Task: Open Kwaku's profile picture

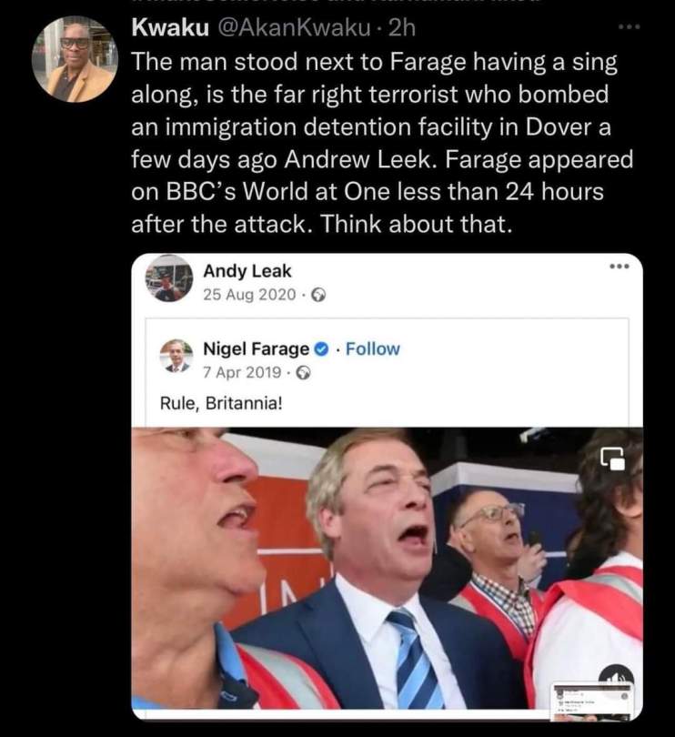Action: tap(75, 59)
